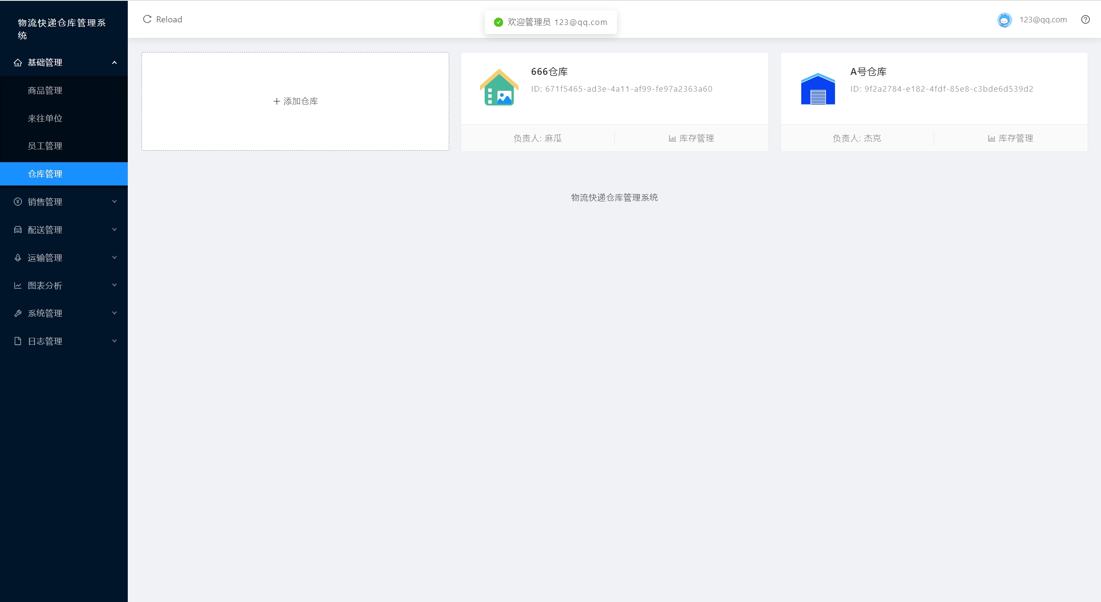Viewport: 1101px width, 602px height.
Task: Click the 销售管理 yen icon
Action: (x=18, y=202)
